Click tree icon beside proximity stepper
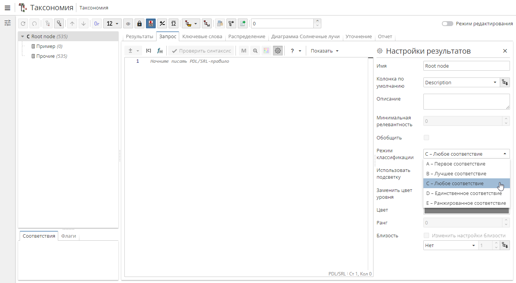This screenshot has height=283, width=516. [505, 245]
